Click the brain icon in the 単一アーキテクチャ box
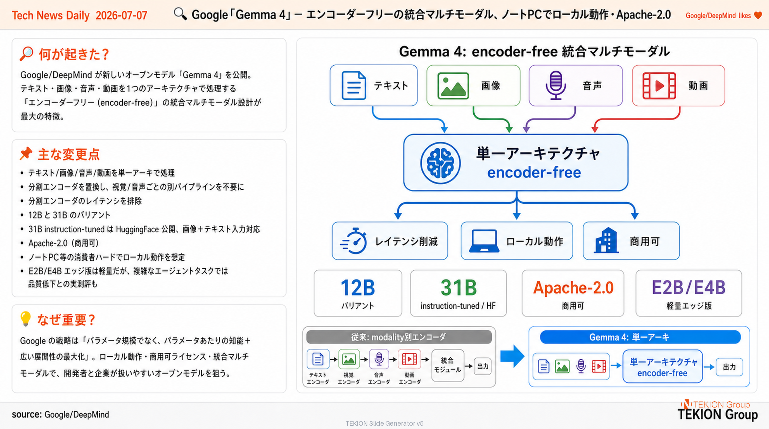The image size is (769, 429). point(440,163)
